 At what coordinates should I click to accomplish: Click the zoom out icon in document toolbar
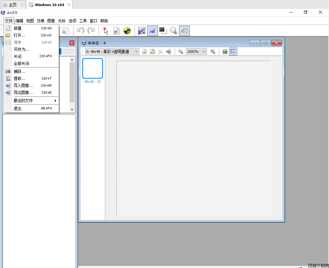[181, 52]
